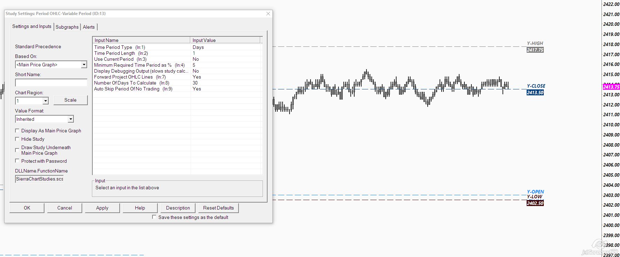Viewport: 620px width, 257px height.
Task: Check Draw Study Underneath Main Price Graph
Action: tap(17, 150)
